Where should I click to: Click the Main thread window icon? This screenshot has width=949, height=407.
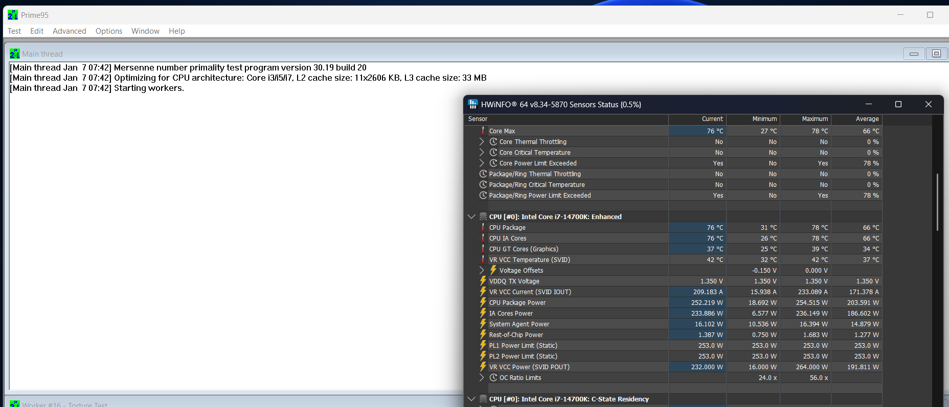tap(15, 54)
